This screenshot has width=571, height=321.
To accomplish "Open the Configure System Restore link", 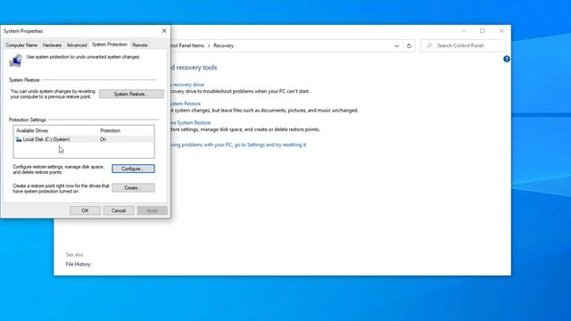I will [190, 123].
